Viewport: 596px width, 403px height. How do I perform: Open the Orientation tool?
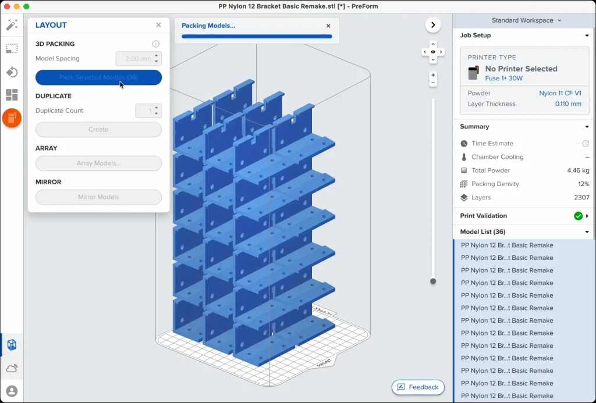point(12,72)
